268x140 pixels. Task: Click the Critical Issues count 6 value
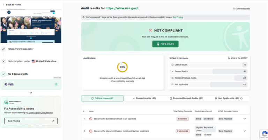click(245, 65)
